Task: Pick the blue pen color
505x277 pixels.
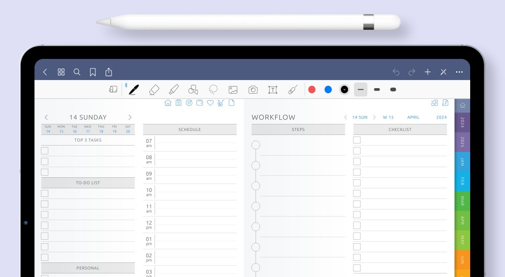Action: (x=328, y=90)
